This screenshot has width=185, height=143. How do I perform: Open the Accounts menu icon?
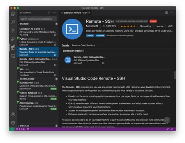tap(13, 115)
